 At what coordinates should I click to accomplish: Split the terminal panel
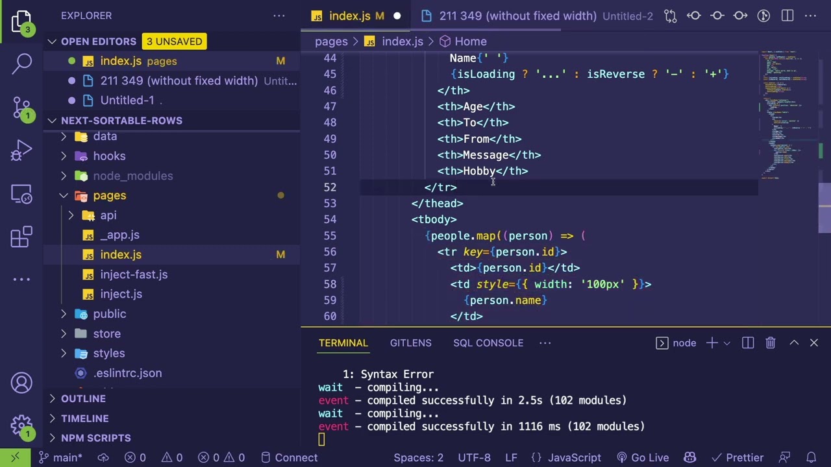(x=748, y=342)
